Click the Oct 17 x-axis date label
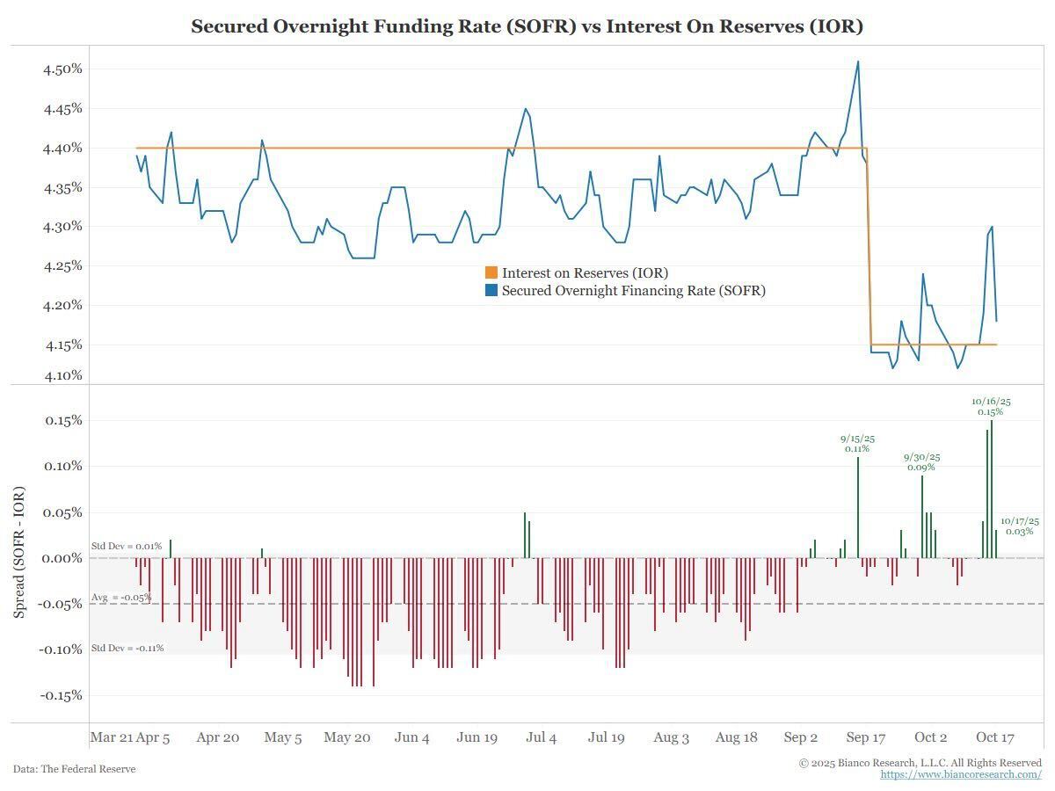 [995, 738]
